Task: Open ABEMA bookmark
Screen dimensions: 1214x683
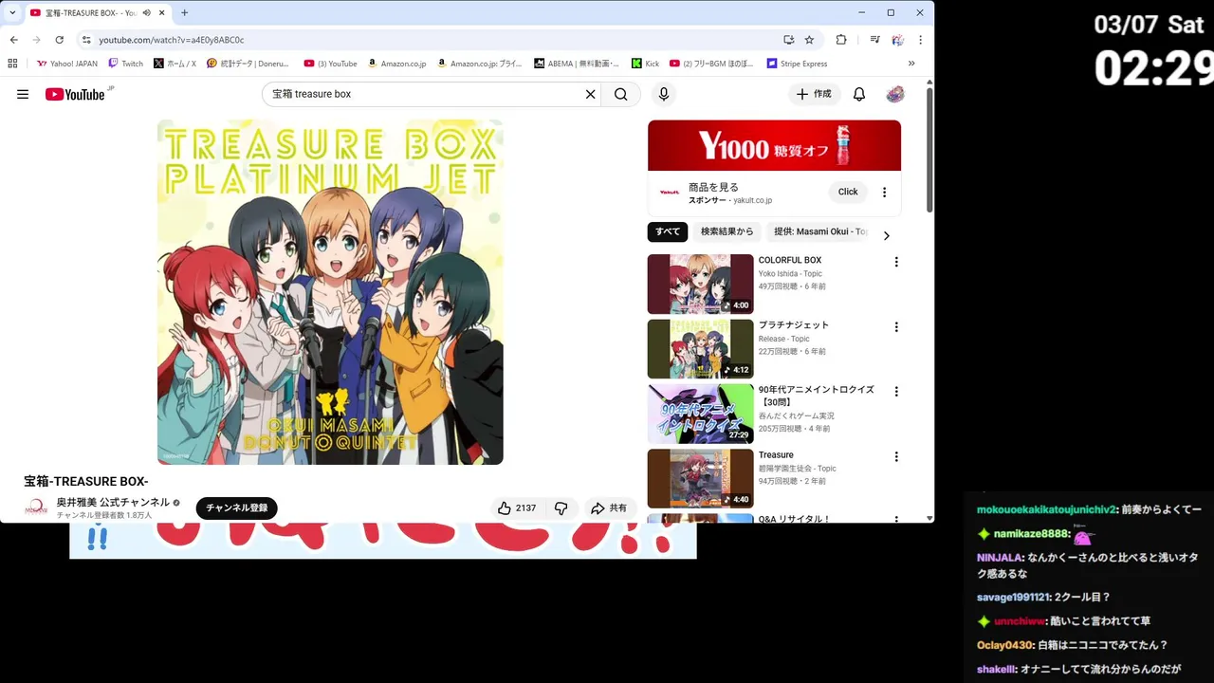Action: (x=577, y=64)
